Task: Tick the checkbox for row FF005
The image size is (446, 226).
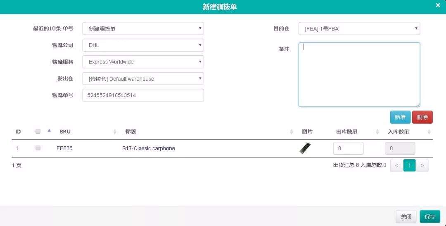Action: click(x=38, y=148)
